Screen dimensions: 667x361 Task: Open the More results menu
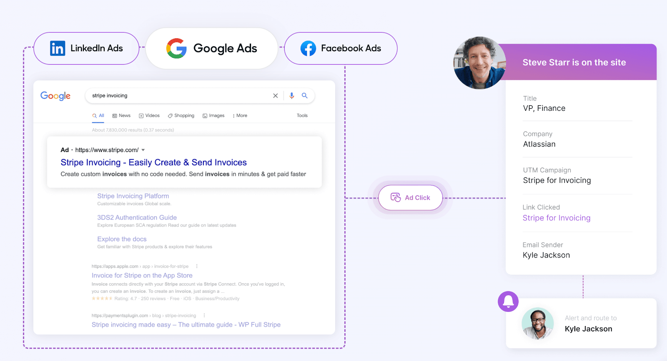click(240, 116)
